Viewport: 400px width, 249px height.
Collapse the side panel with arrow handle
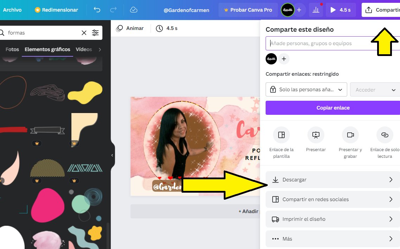tap(112, 155)
